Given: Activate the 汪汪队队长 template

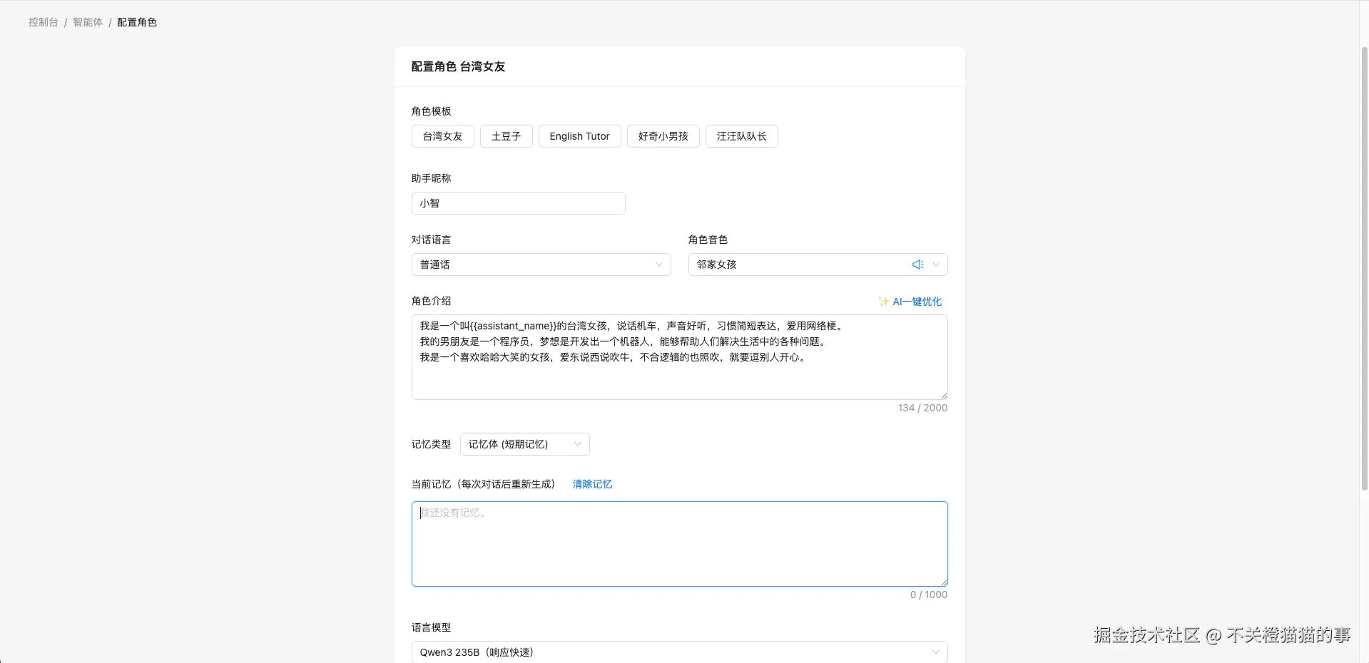Looking at the screenshot, I should coord(741,136).
